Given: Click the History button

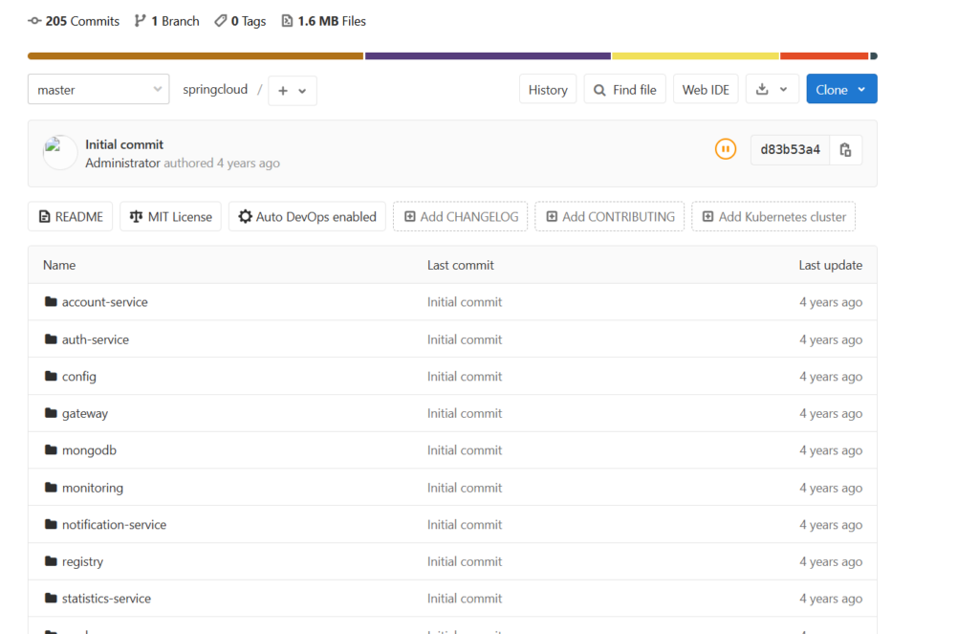Looking at the screenshot, I should tap(548, 90).
